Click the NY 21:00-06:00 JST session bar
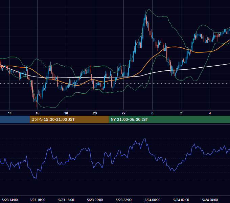This screenshot has height=203, width=230. click(169, 119)
